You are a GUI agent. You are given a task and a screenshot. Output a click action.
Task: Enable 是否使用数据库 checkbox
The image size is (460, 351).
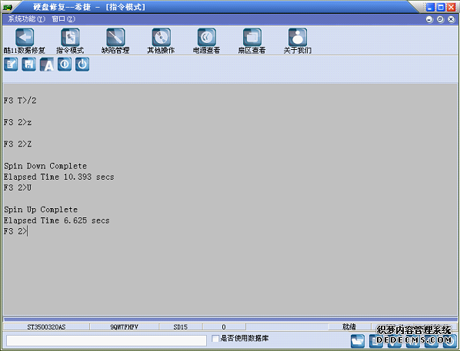click(x=215, y=339)
